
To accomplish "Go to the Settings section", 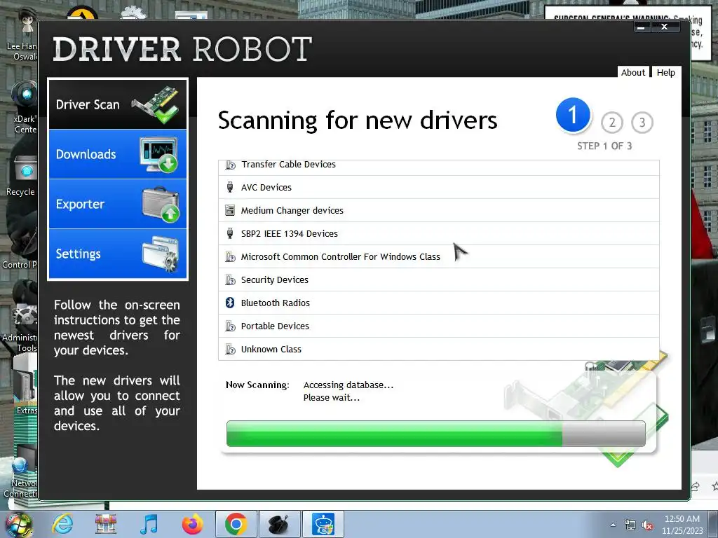I will pyautogui.click(x=118, y=254).
